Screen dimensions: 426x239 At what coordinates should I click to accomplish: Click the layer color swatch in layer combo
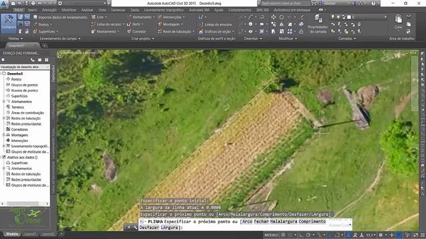tap(349, 17)
